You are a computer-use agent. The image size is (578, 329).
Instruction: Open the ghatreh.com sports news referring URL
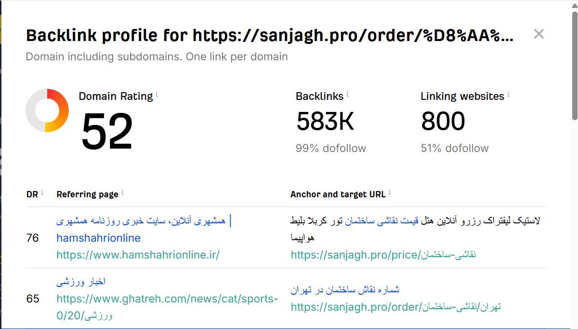coord(167,299)
